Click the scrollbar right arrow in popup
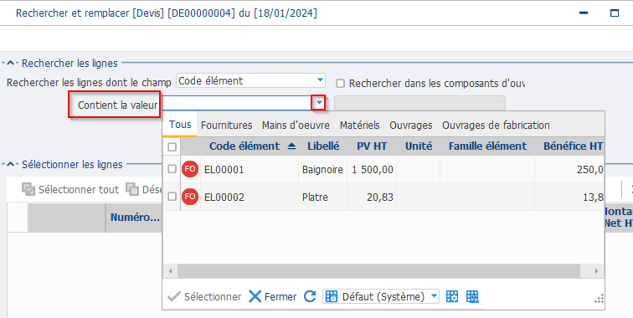The height and width of the screenshot is (318, 633). 596,271
